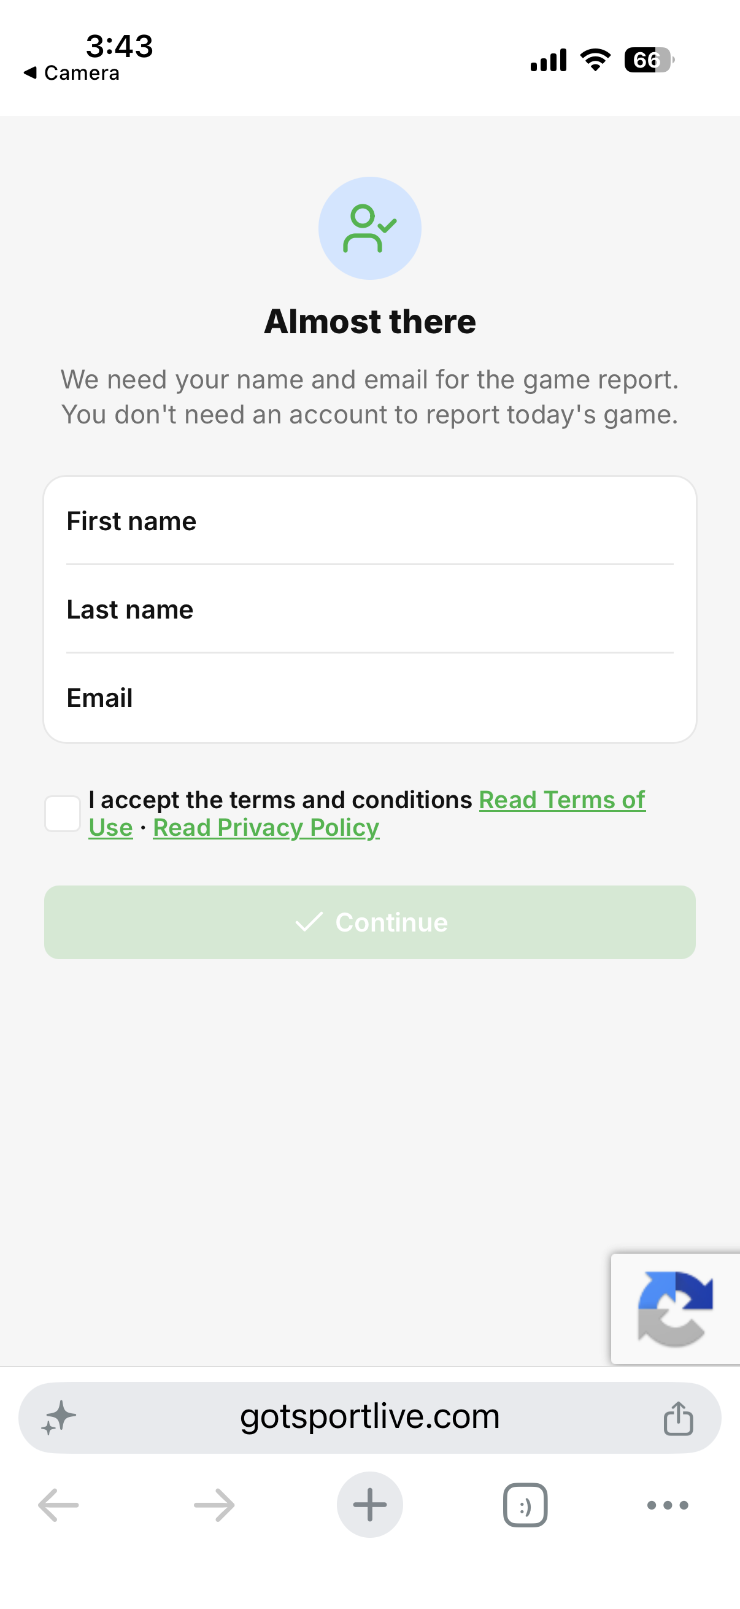Open Read Privacy Policy link
The height and width of the screenshot is (1609, 740).
click(266, 828)
